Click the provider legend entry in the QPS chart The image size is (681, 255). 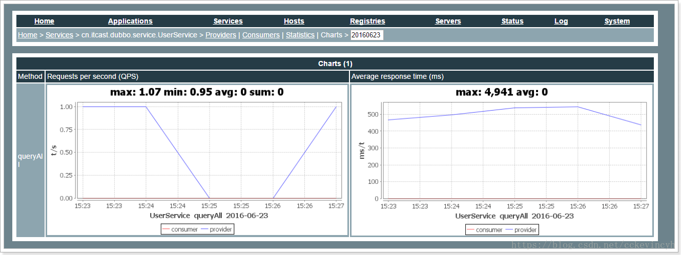pos(216,229)
